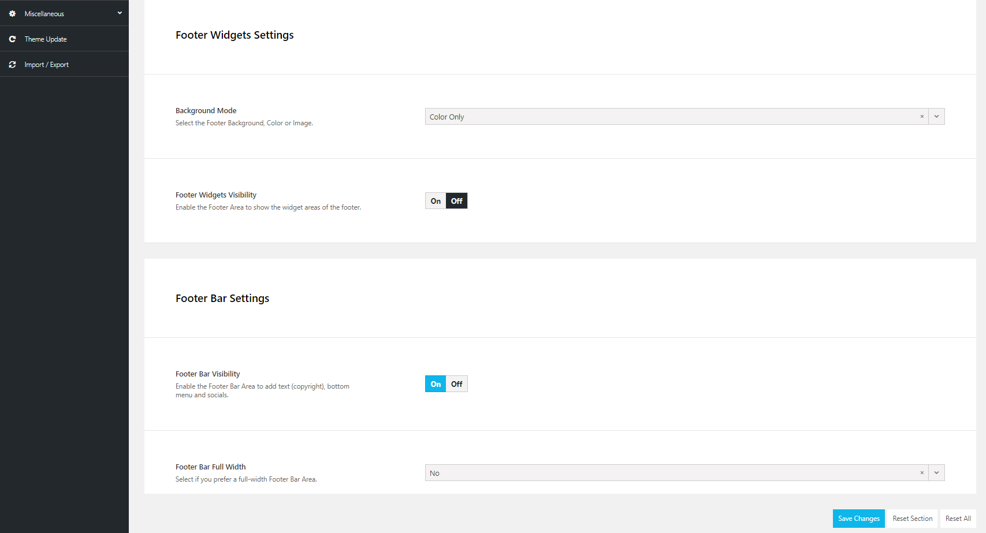The width and height of the screenshot is (986, 533).
Task: Turn Footer Bar Visibility Off
Action: [456, 384]
